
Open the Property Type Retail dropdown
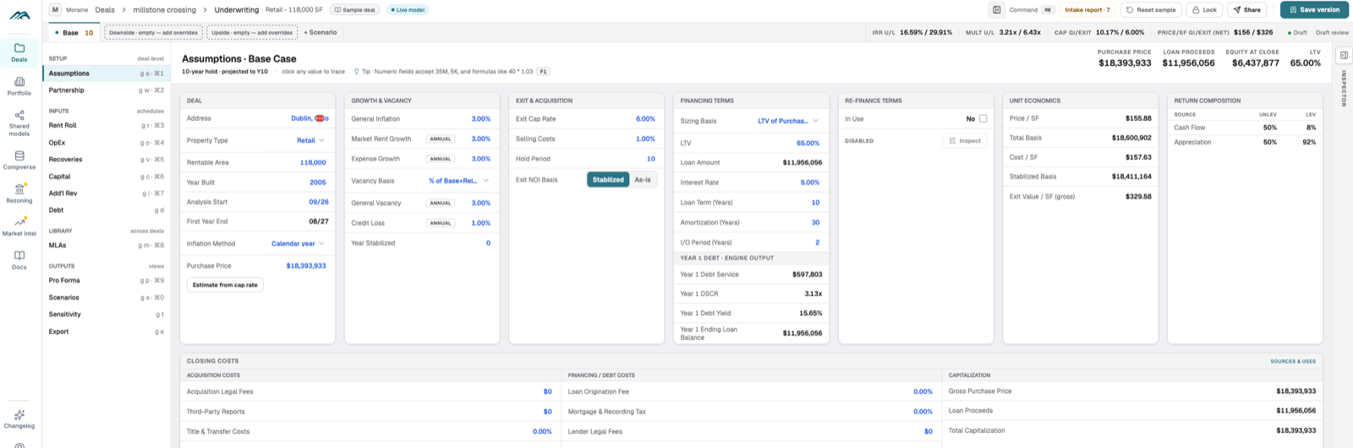pos(310,140)
